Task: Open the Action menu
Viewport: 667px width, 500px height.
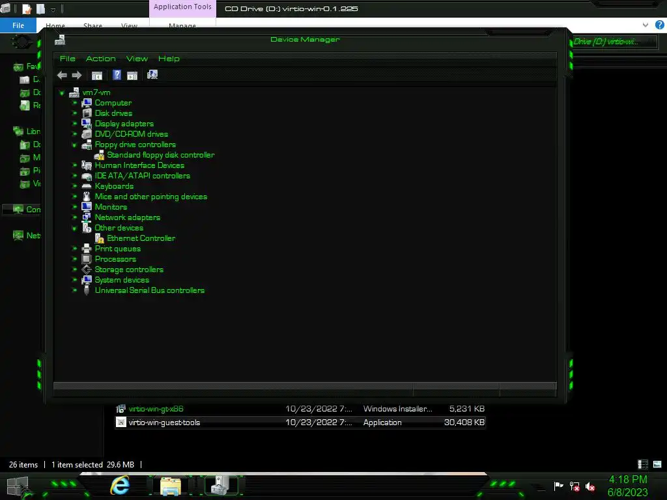Action: (x=101, y=59)
